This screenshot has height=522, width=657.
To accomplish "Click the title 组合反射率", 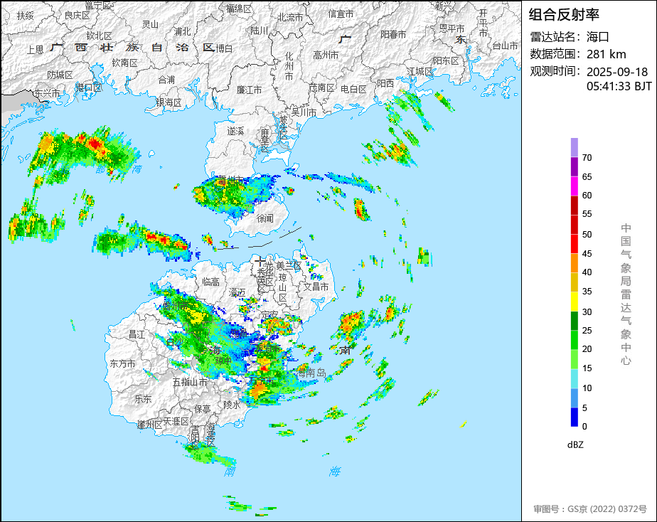I will click(x=564, y=15).
